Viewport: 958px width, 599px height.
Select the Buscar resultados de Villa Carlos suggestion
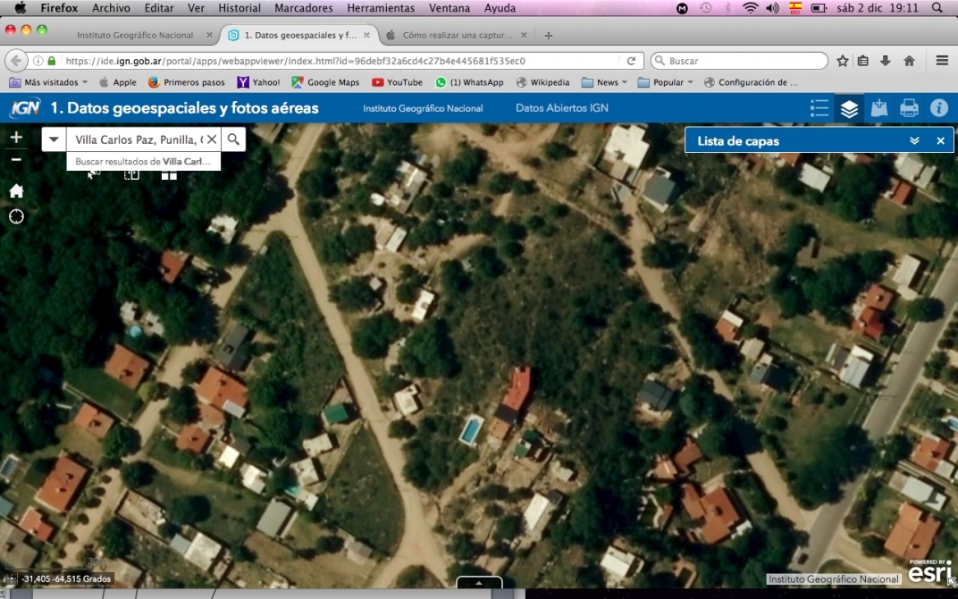tap(144, 162)
